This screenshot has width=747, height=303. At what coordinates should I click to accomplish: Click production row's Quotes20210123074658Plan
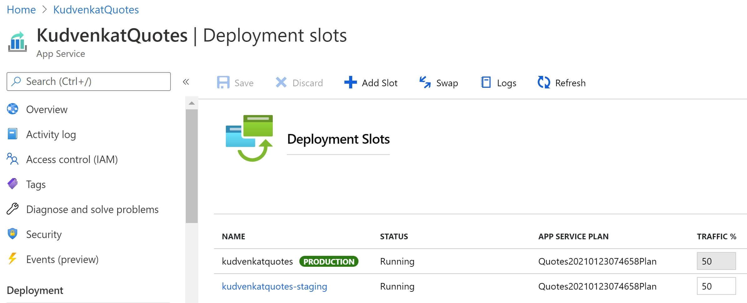pyautogui.click(x=597, y=261)
